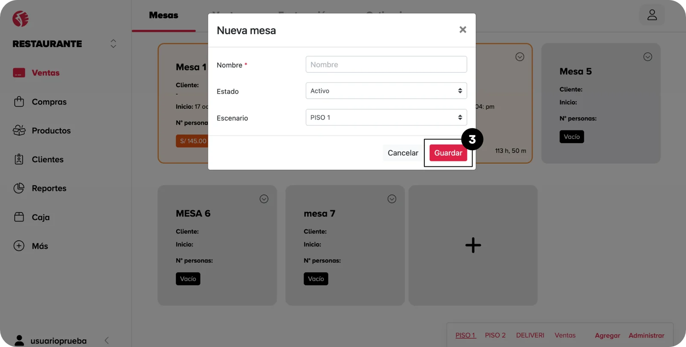Click the Más plus circle icon

[19, 246]
